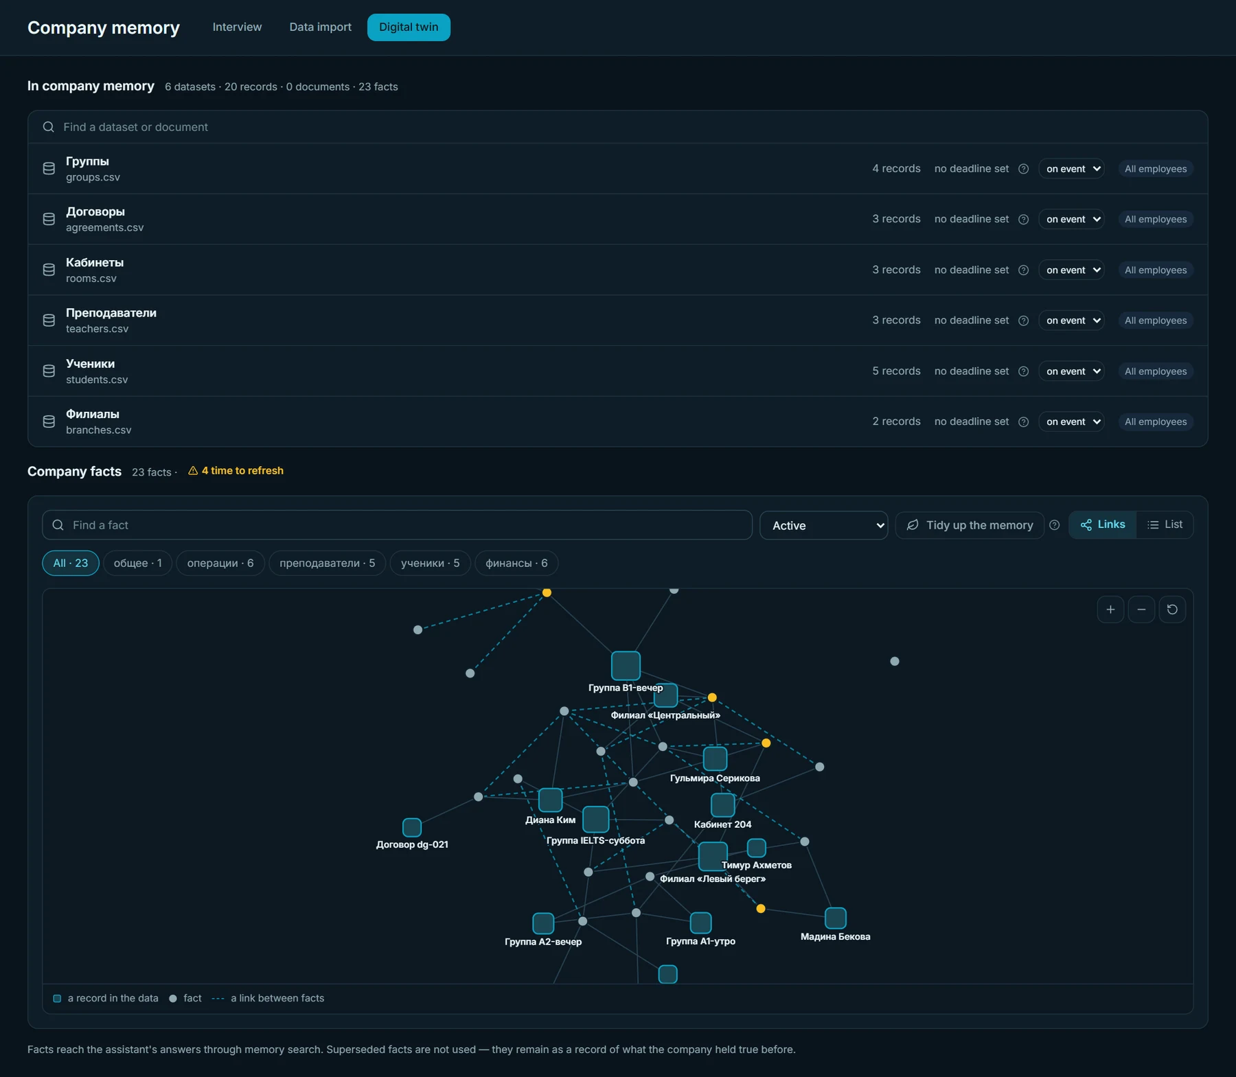Open the Interview tab
Viewport: 1236px width, 1077px height.
click(x=237, y=27)
